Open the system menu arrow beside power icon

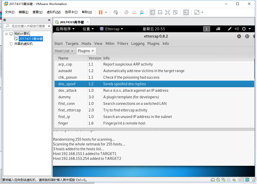click(250, 29)
